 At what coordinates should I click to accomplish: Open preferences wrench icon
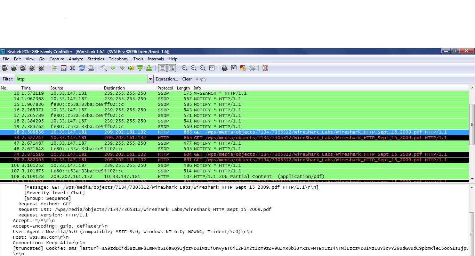[252, 68]
